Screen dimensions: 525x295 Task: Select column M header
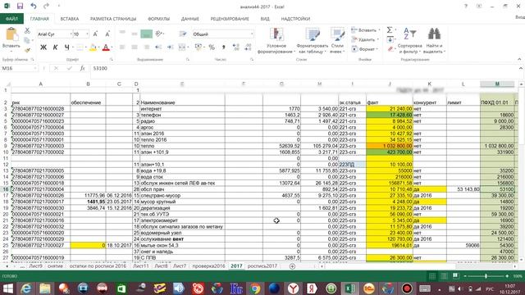pyautogui.click(x=497, y=84)
